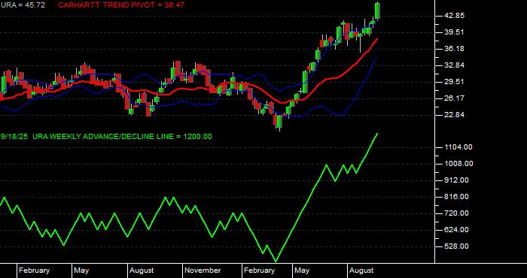The width and height of the screenshot is (527, 278).
Task: Click the November time axis label
Action: coord(203,270)
